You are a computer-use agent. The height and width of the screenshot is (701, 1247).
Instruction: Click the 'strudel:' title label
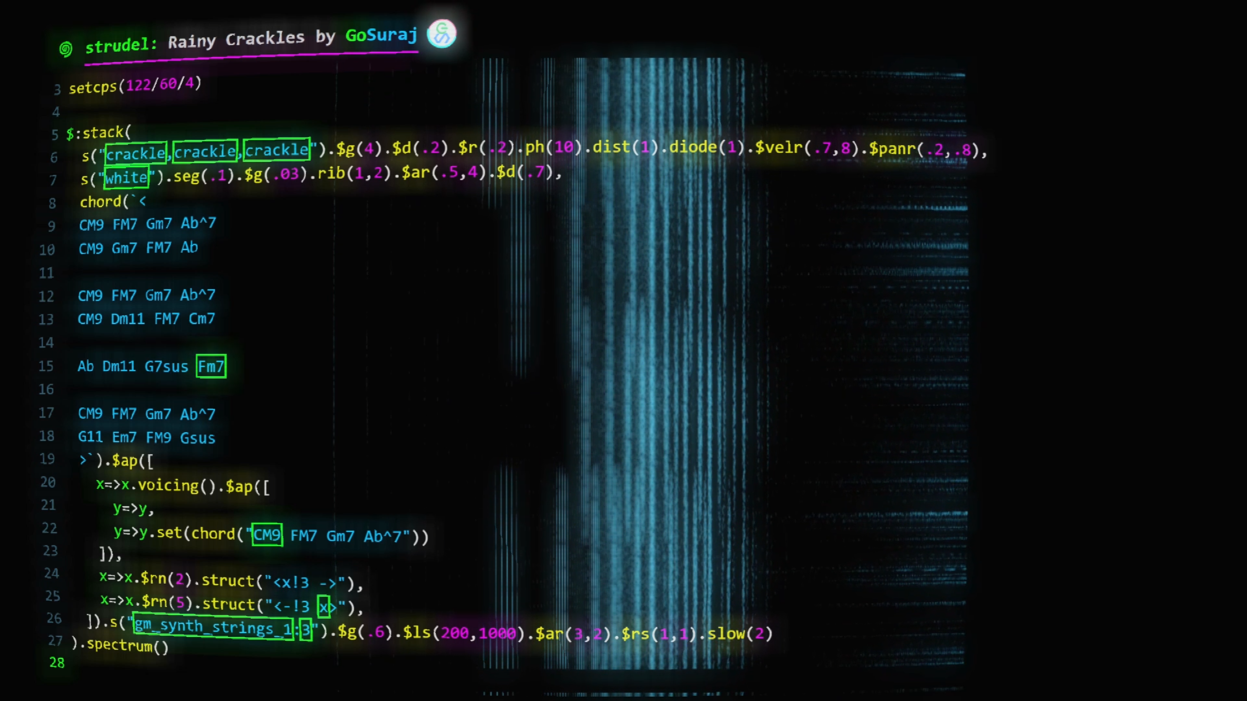121,45
